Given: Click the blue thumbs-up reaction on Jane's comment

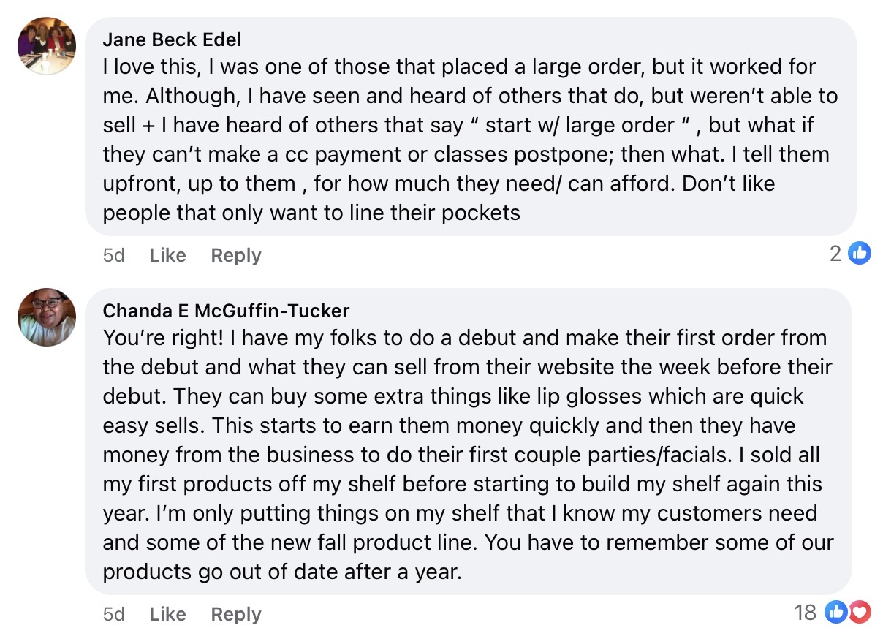Looking at the screenshot, I should point(860,254).
